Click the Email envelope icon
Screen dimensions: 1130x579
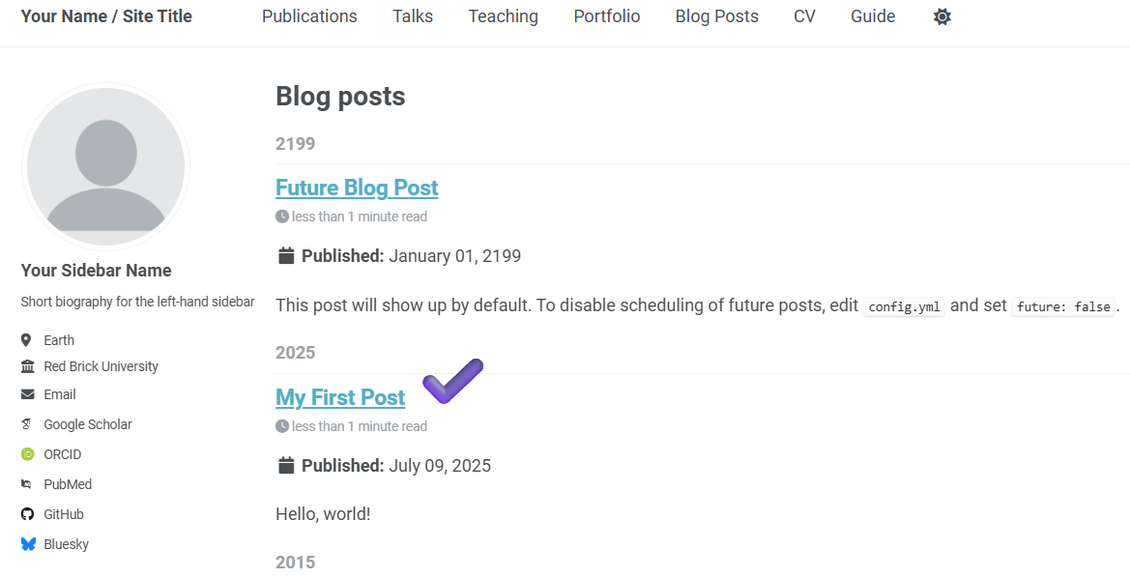pyautogui.click(x=27, y=394)
